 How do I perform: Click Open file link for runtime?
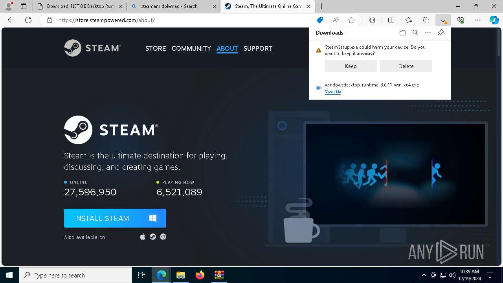pos(333,92)
